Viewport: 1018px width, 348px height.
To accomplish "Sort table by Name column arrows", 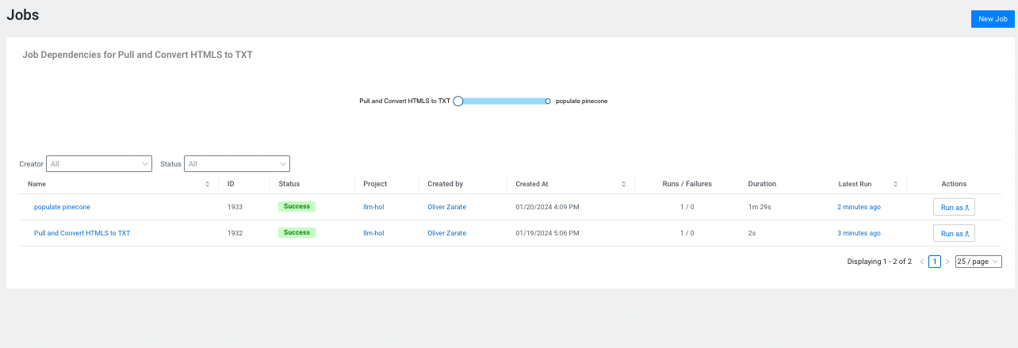I will click(x=208, y=184).
